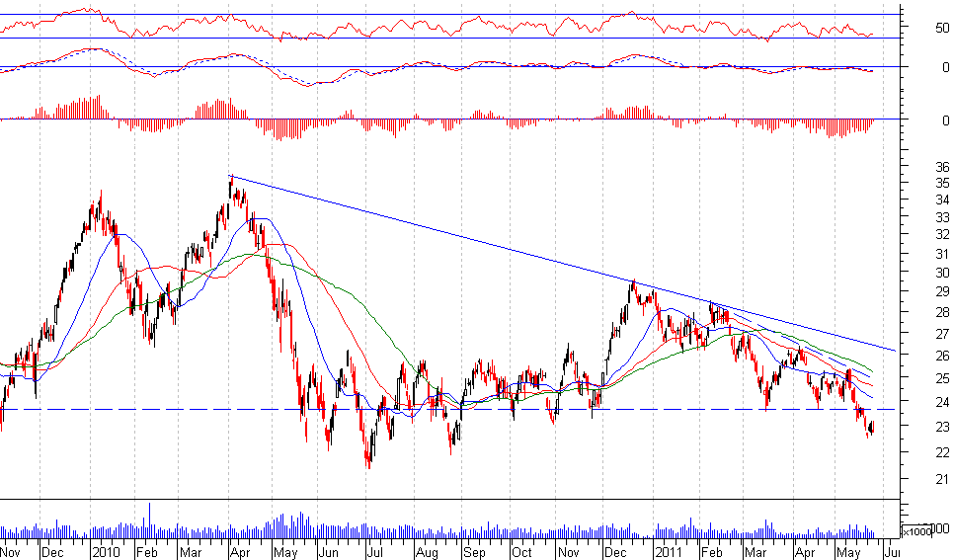The height and width of the screenshot is (560, 954).
Task: Select the Sep month label
Action: [x=474, y=553]
